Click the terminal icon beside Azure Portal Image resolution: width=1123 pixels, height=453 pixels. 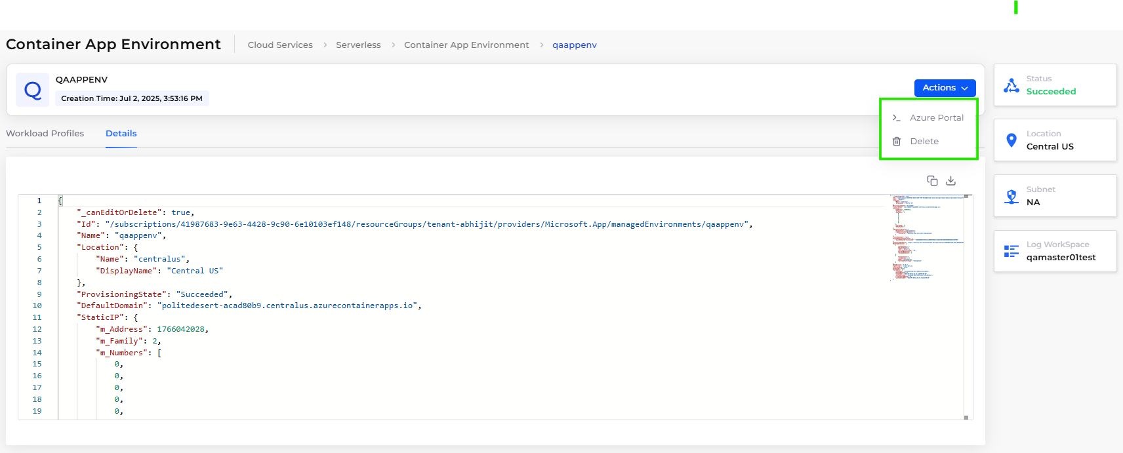point(897,118)
